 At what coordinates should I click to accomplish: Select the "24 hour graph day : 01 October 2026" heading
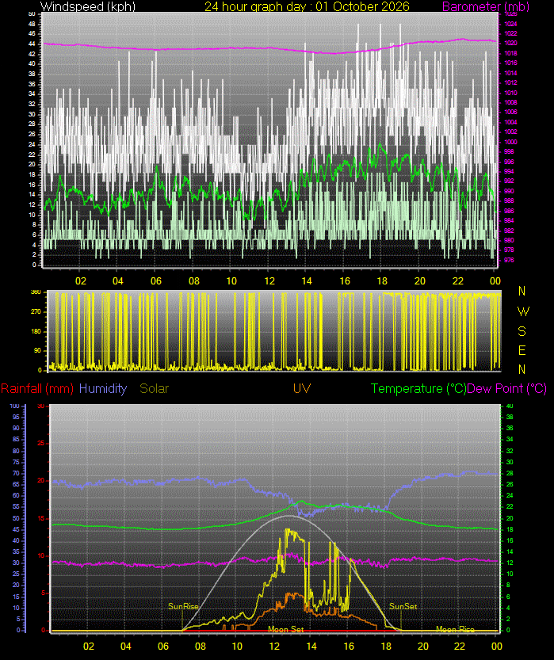click(x=307, y=6)
